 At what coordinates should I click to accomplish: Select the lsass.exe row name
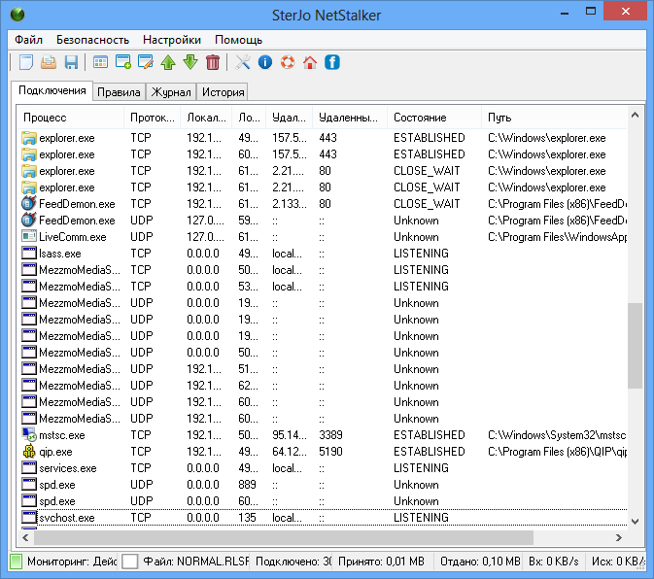pyautogui.click(x=60, y=254)
